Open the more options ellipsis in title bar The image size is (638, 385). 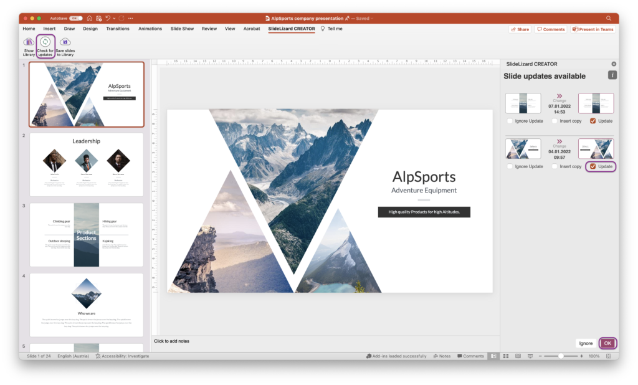click(x=130, y=18)
